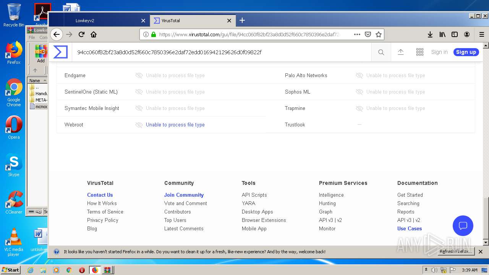Click the Sign up button
The image size is (489, 275).
466,52
